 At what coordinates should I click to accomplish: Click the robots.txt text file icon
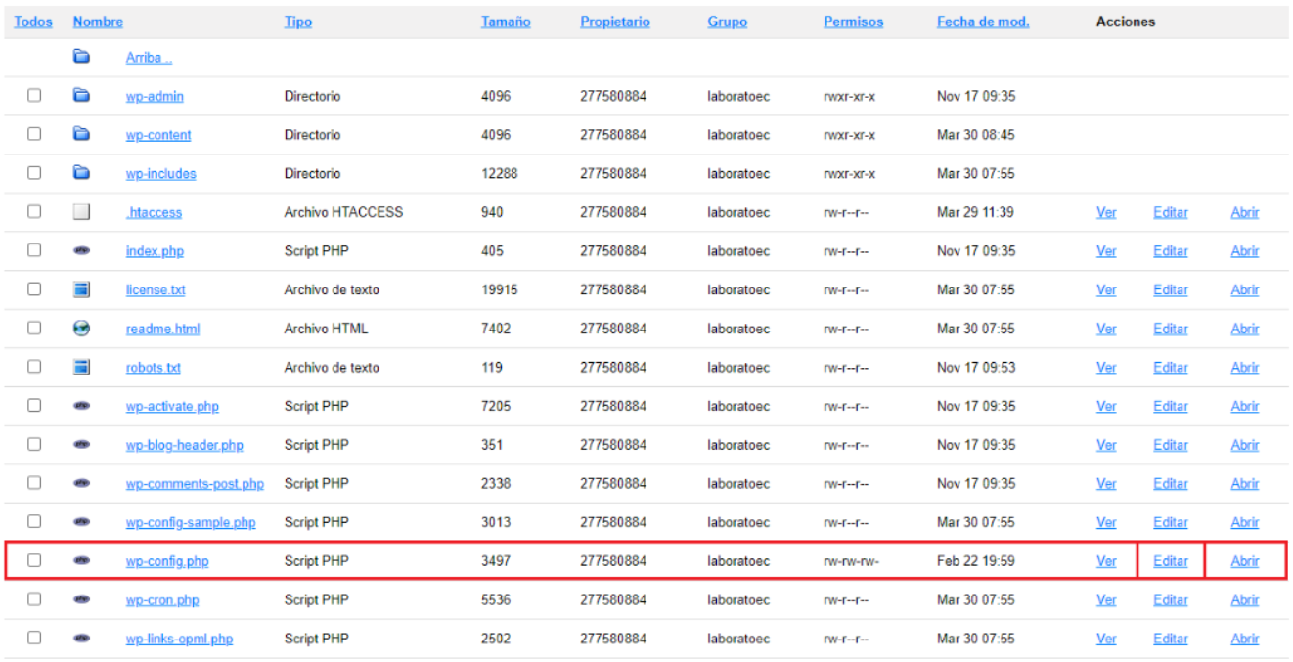82,367
